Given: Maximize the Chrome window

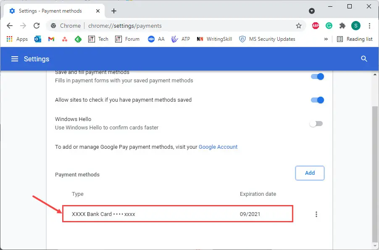Looking at the screenshot, I should 350,7.
